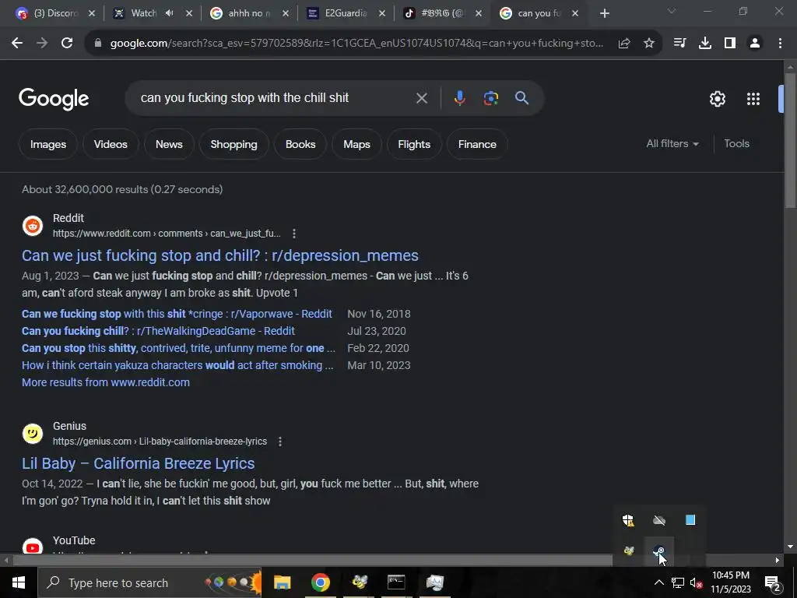This screenshot has width=797, height=598.
Task: Open Chrome downloads
Action: (x=704, y=44)
